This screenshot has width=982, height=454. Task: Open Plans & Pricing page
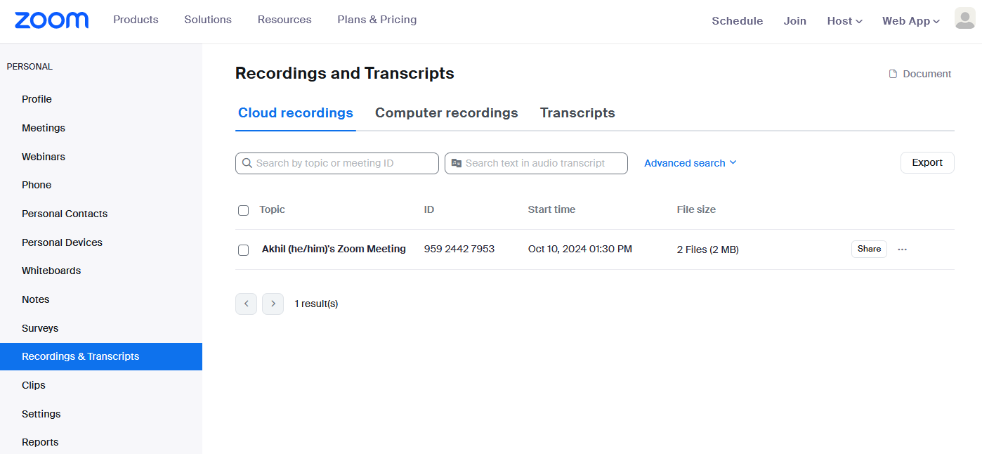pyautogui.click(x=377, y=20)
